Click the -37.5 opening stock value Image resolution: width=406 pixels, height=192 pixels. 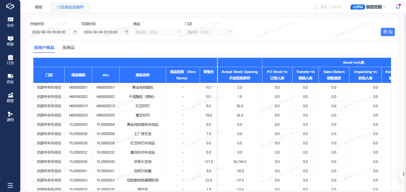240,180
